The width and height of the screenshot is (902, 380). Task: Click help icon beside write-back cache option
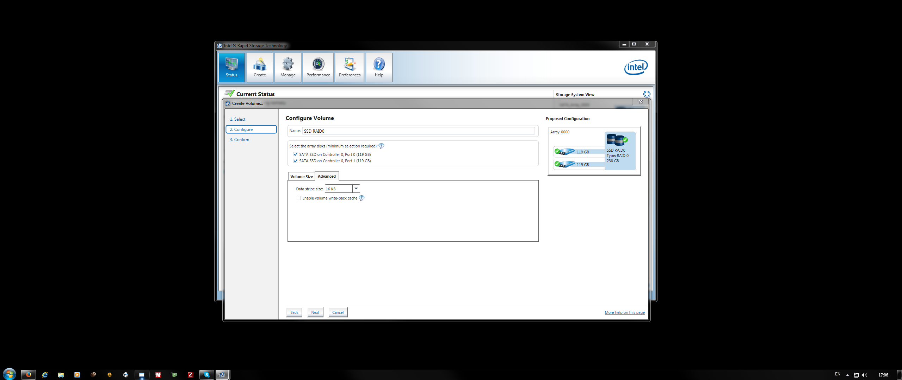[x=362, y=198]
